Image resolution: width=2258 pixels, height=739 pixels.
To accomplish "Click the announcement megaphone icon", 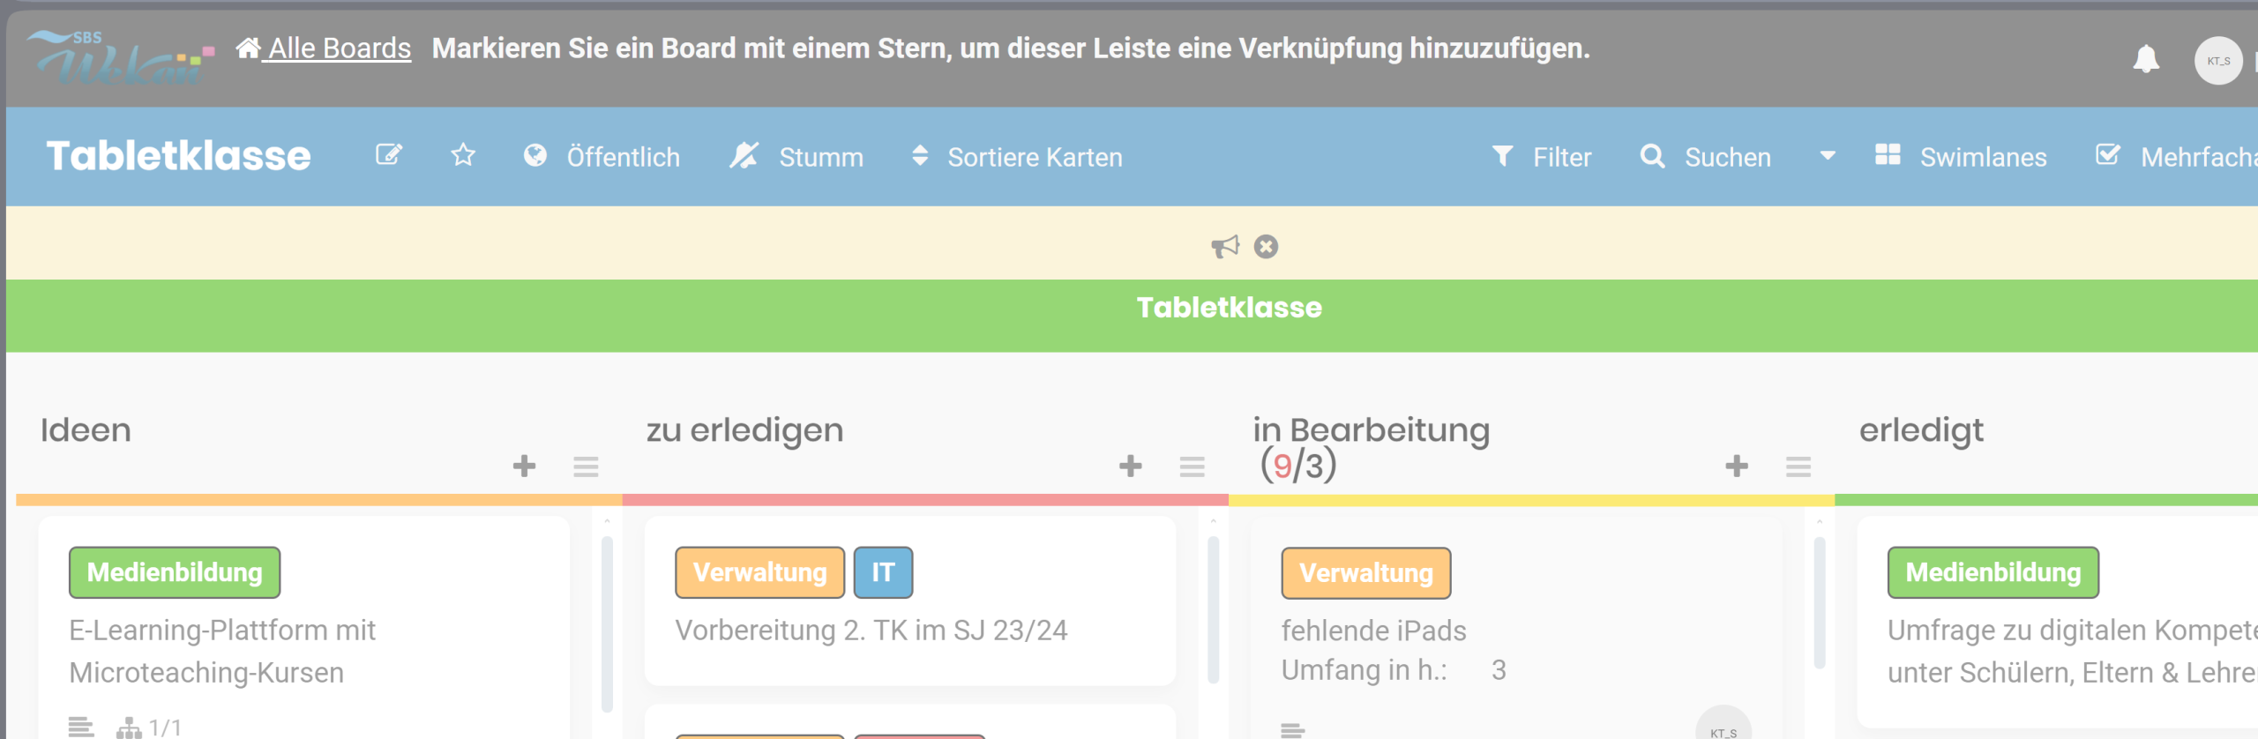I will (x=1224, y=247).
